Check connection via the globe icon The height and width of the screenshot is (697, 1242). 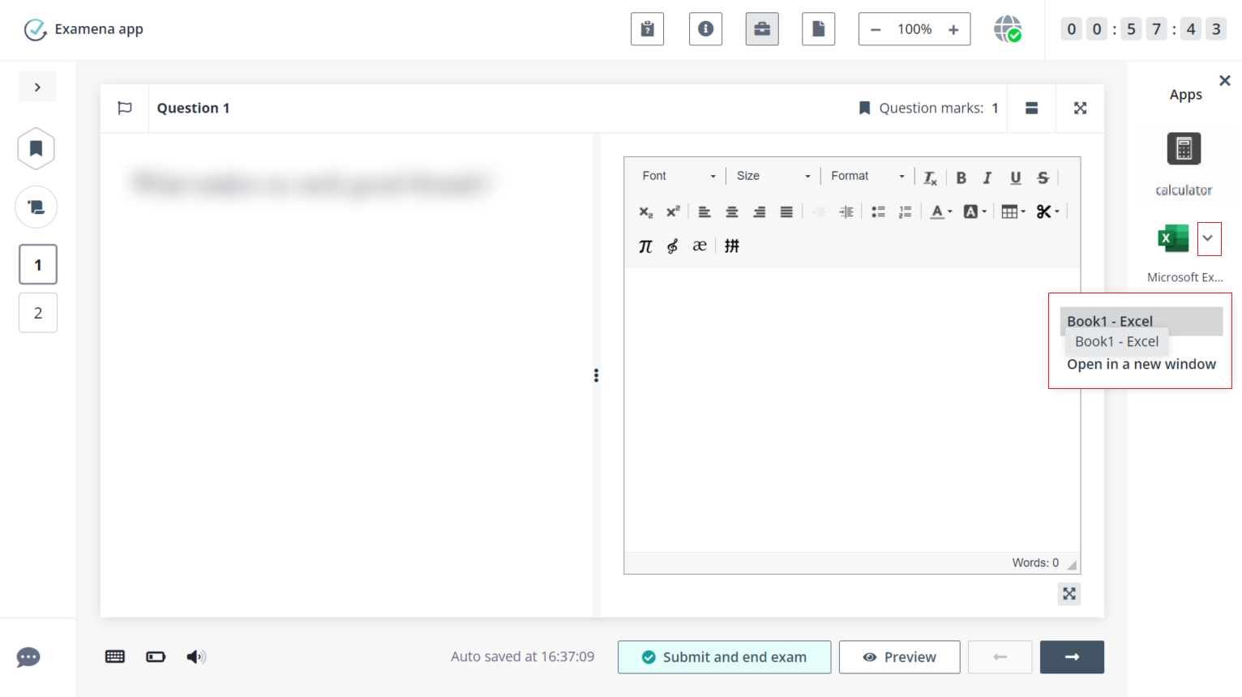click(x=1008, y=29)
